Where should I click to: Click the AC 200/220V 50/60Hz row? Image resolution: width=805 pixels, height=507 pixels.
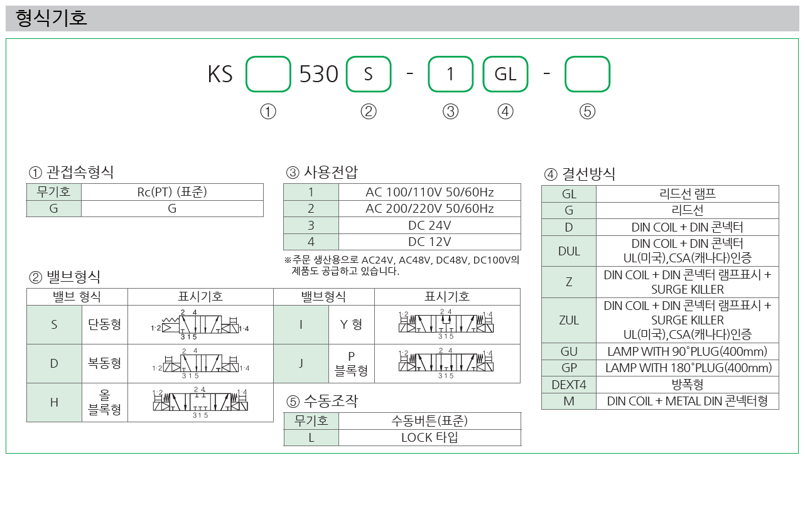coord(430,209)
